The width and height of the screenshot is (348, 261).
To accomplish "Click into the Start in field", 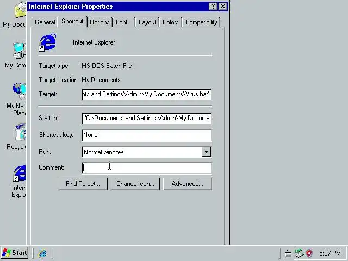I will click(147, 119).
